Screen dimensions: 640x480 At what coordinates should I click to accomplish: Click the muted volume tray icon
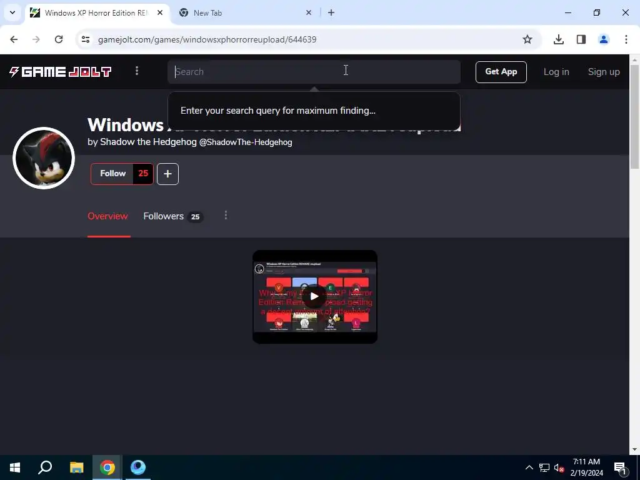point(559,467)
